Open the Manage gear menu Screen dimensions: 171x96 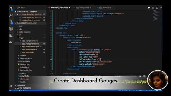click(x=11, y=86)
